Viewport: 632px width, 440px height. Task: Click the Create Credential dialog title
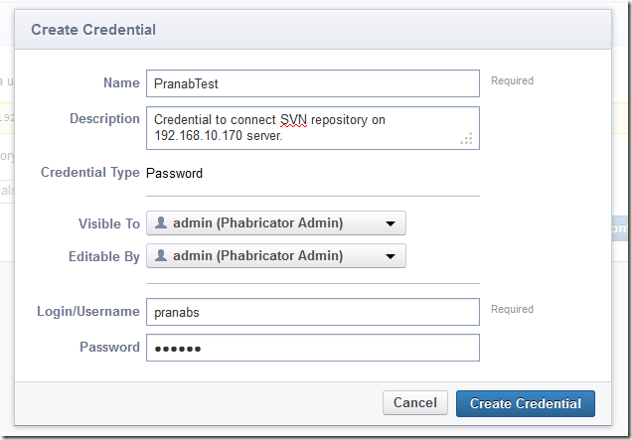coord(93,30)
